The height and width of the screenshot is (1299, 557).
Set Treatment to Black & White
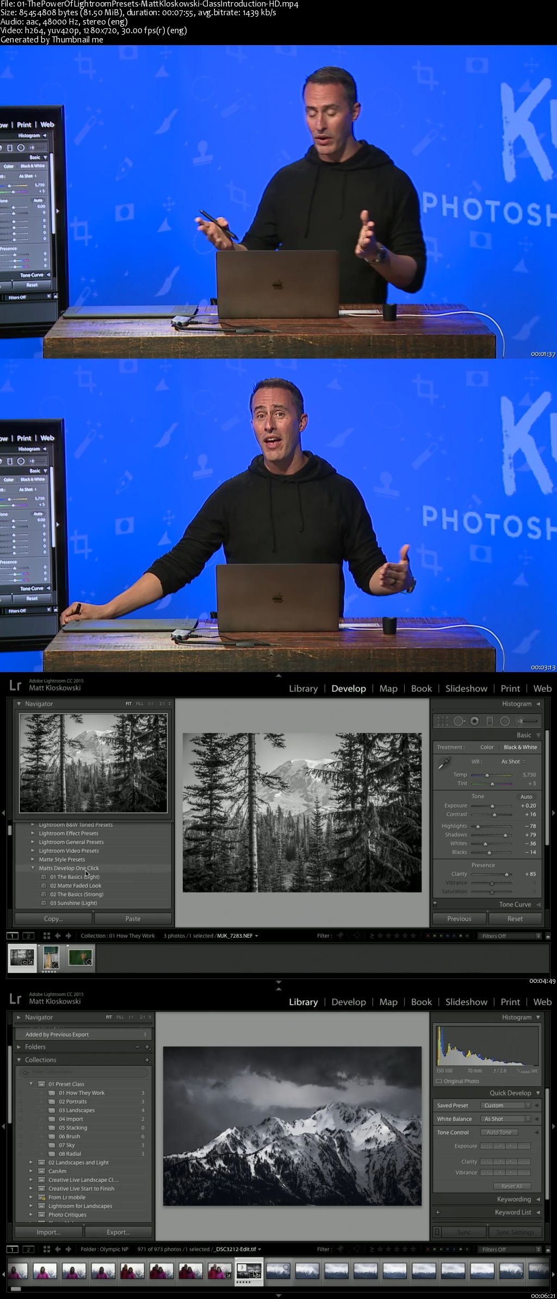520,747
